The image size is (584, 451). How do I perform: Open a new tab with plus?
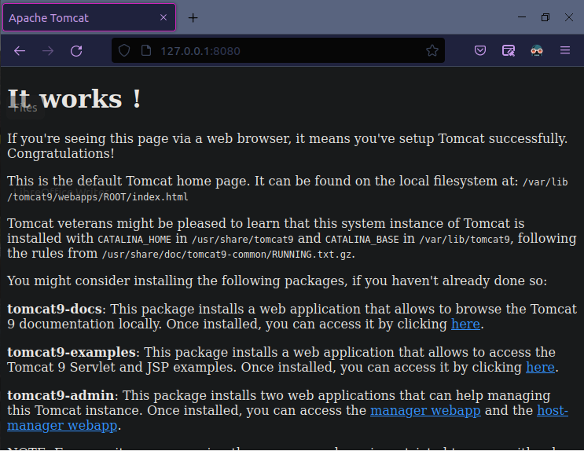point(193,17)
